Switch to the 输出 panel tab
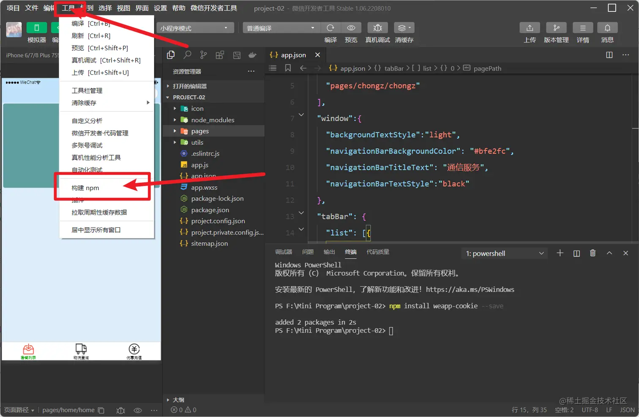 tap(329, 252)
